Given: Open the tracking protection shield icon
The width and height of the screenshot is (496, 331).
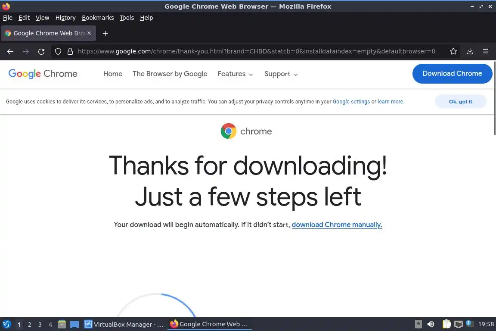Looking at the screenshot, I should click(x=58, y=51).
